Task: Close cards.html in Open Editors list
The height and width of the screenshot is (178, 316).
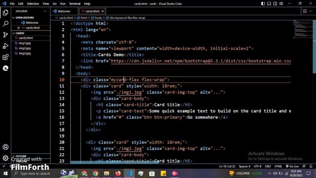Action: tap(19, 28)
